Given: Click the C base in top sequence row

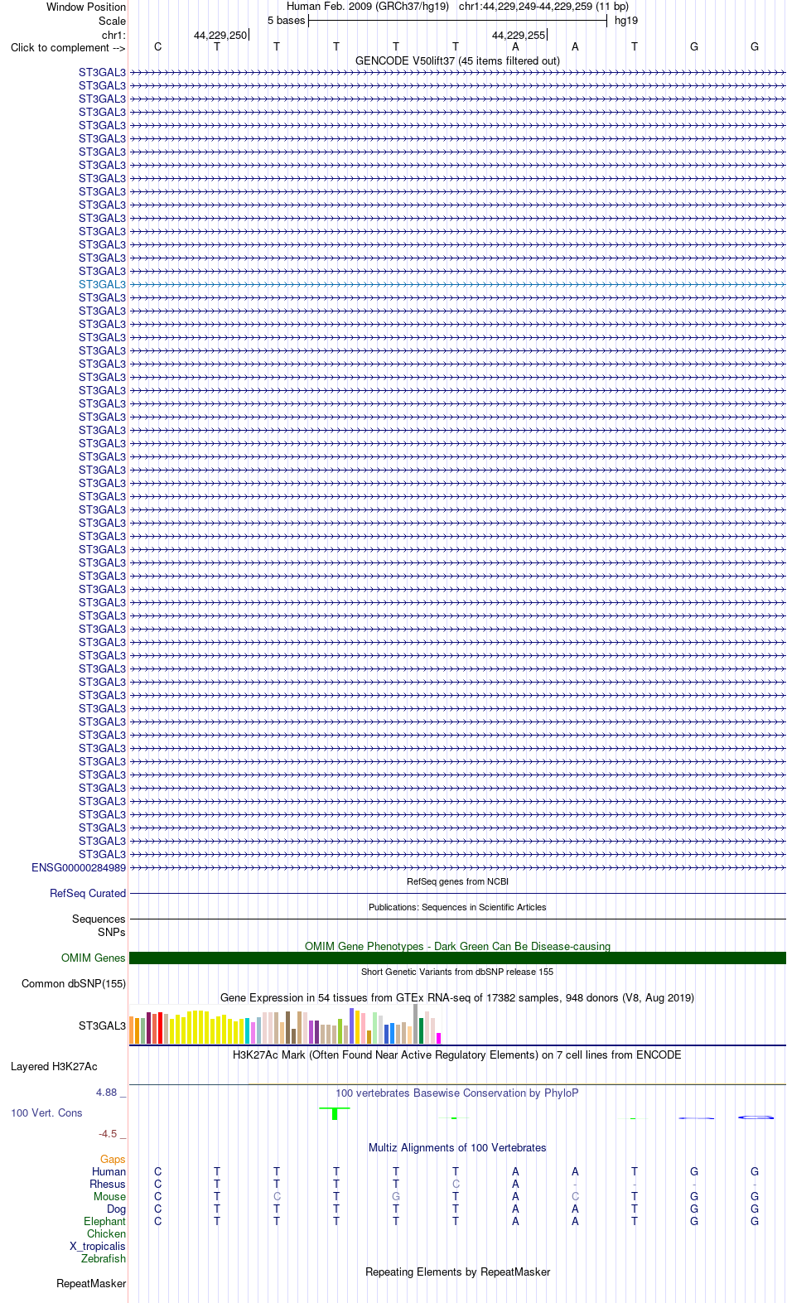Looking at the screenshot, I should coord(157,46).
